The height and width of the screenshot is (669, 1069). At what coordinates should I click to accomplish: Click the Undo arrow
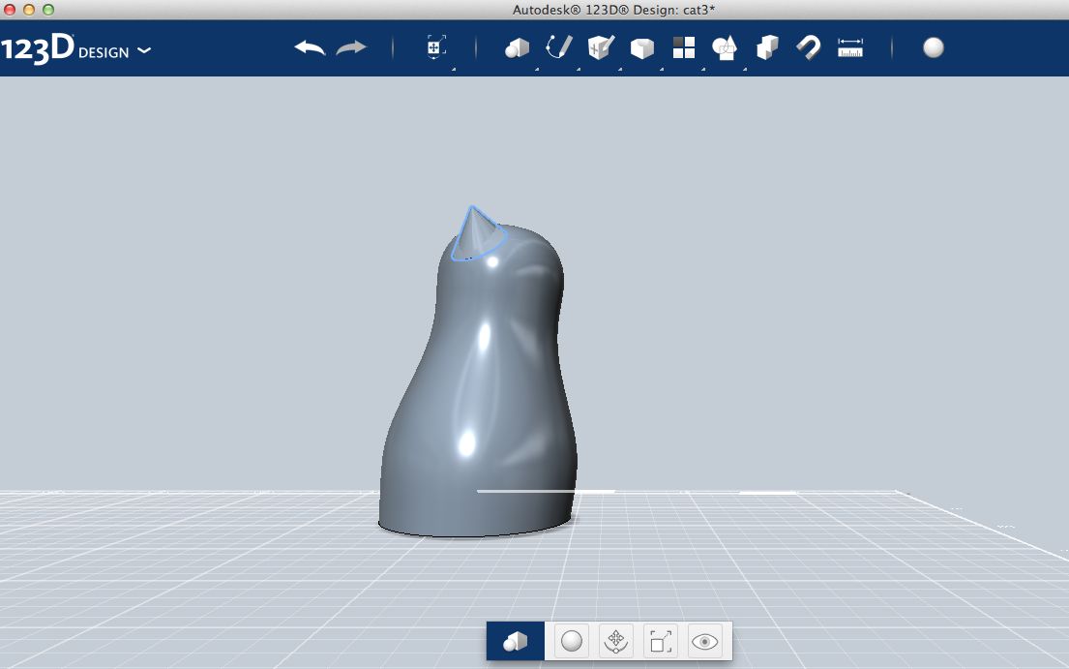[311, 47]
